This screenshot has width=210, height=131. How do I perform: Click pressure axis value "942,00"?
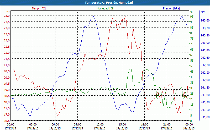205,80
